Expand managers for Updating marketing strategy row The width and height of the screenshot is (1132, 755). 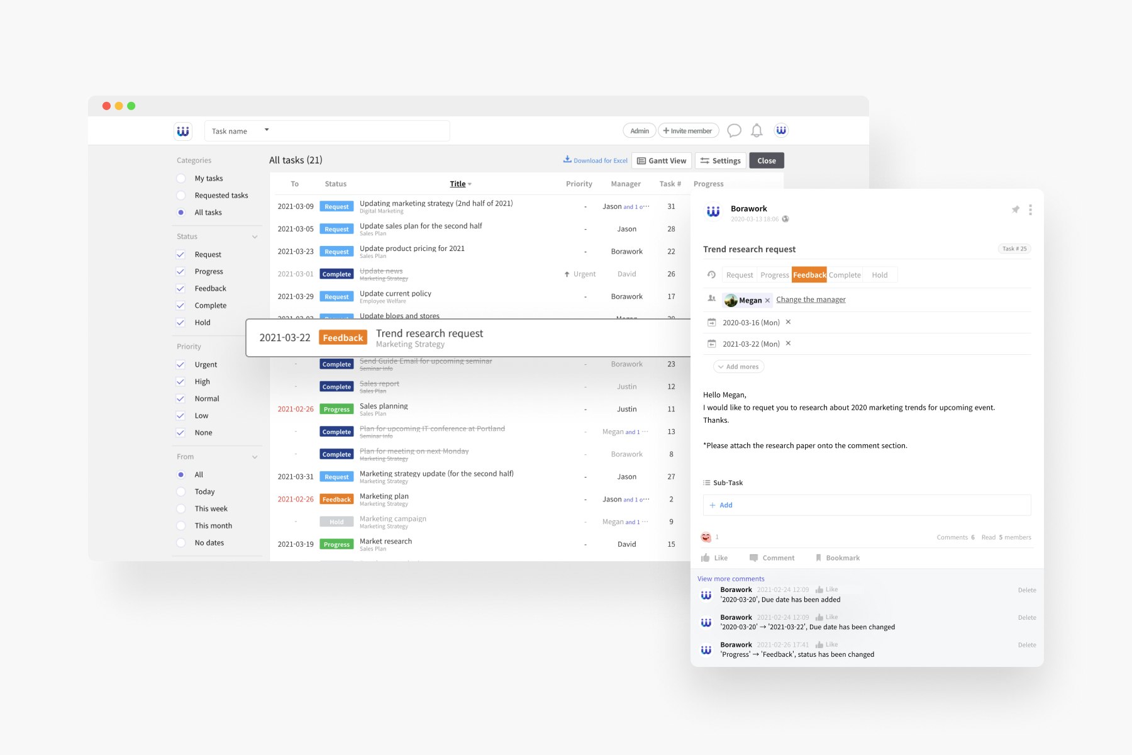coord(636,207)
